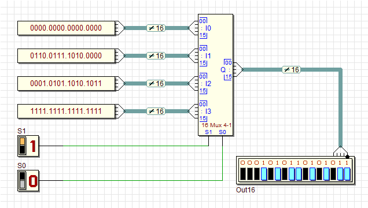The width and height of the screenshot is (368, 208).
Task: Click the 16-bit bus label on I1 wire
Action: (x=156, y=55)
